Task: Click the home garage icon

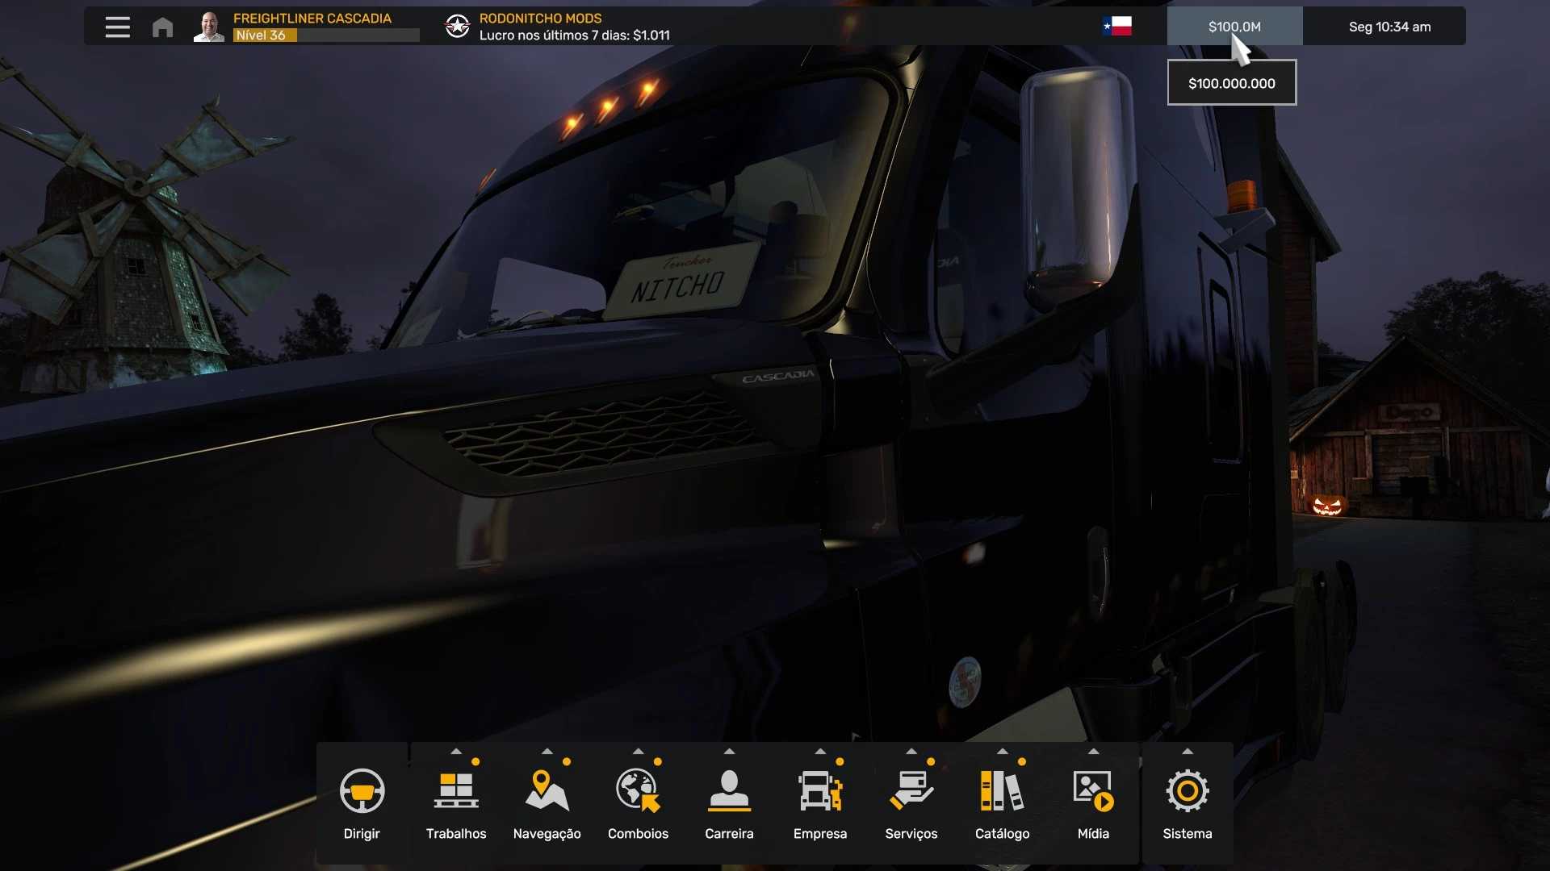Action: (162, 27)
